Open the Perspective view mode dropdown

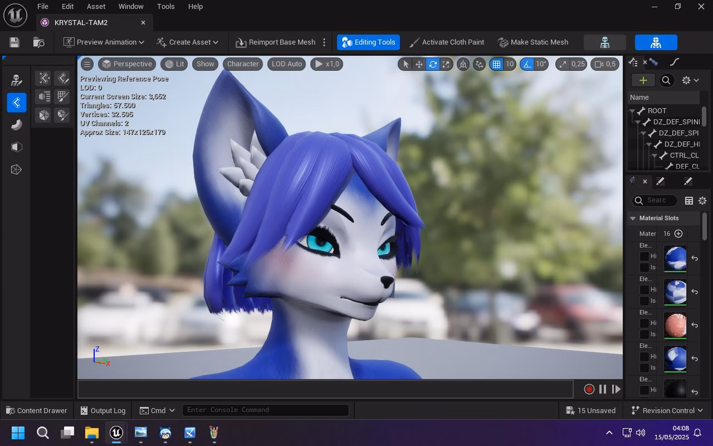127,64
